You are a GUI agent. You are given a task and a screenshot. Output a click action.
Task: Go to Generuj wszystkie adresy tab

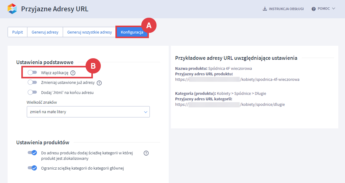click(x=90, y=32)
